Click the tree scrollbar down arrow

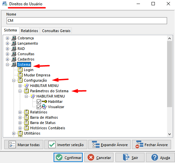click(x=169, y=134)
